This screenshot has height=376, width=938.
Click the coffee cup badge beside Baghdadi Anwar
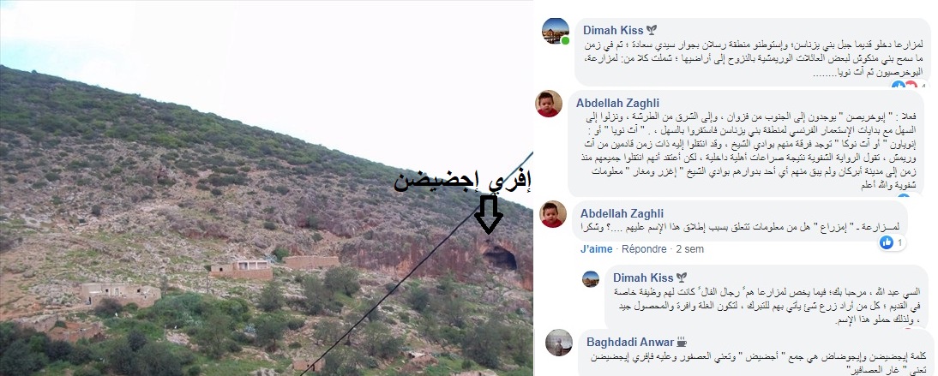click(x=682, y=343)
